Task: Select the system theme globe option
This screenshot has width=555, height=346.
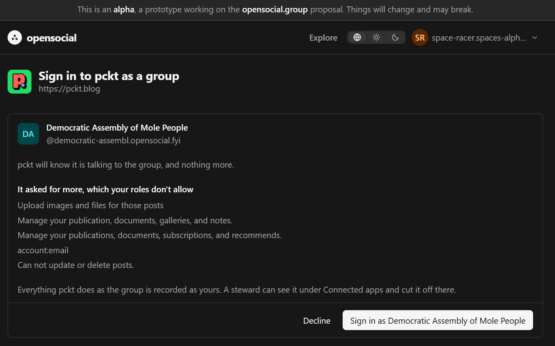Action: point(357,37)
